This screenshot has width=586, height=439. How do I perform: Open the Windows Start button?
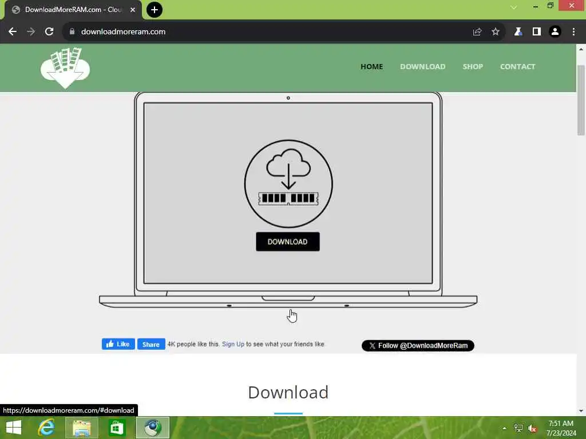coord(14,428)
